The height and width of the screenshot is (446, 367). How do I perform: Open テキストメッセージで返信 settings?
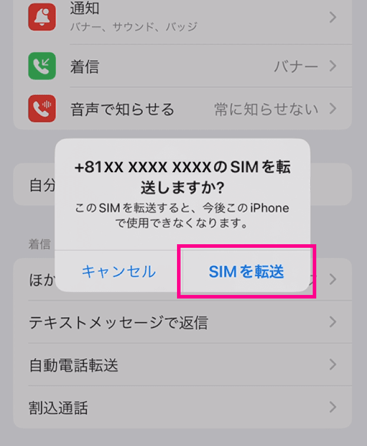click(x=182, y=322)
